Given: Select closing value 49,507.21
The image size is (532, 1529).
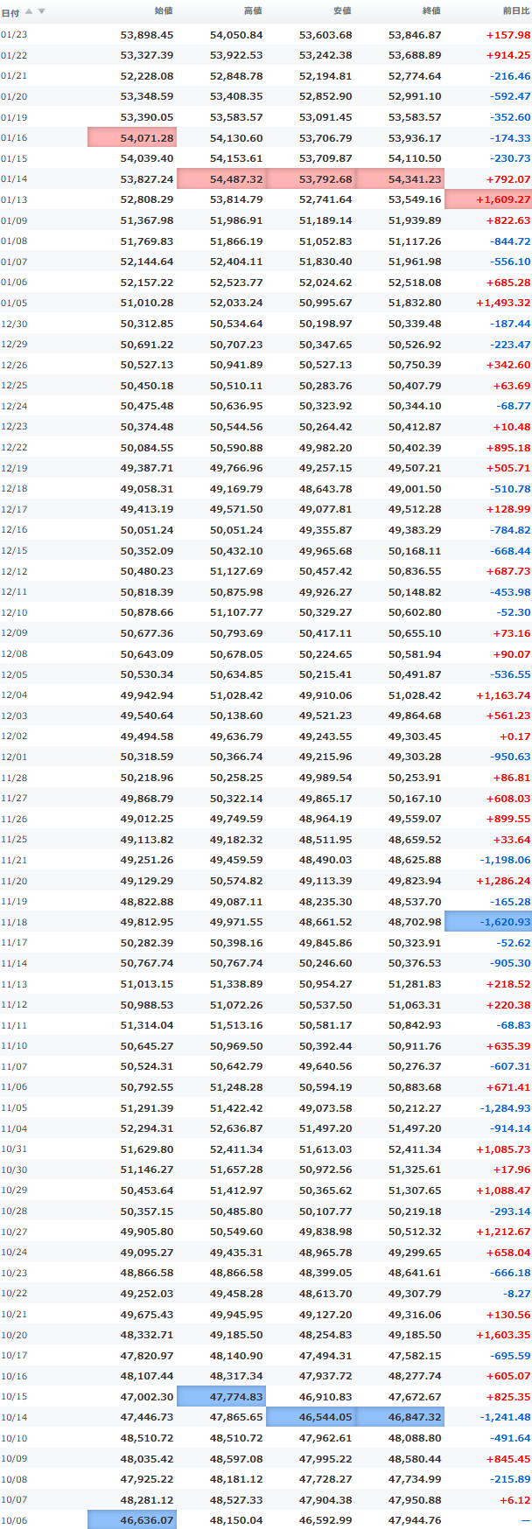Looking at the screenshot, I should pos(415,468).
